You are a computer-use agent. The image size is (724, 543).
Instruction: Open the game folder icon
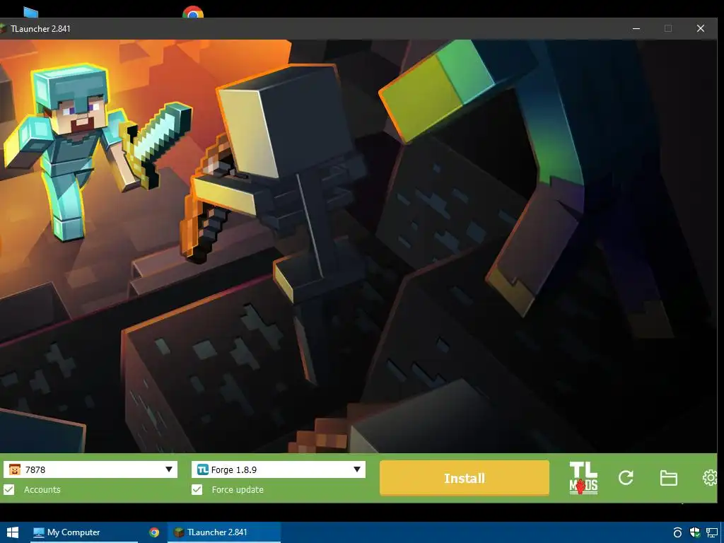pos(668,478)
